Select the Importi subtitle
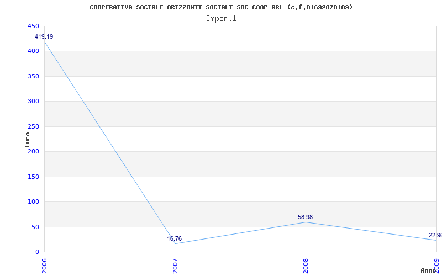Screen dimensions: 442x276 pyautogui.click(x=221, y=19)
